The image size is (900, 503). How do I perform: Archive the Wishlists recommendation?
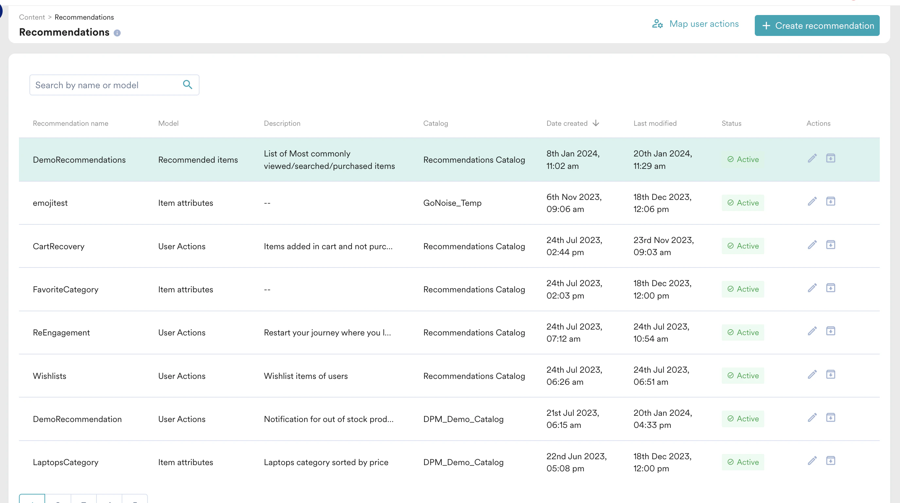[x=830, y=375]
